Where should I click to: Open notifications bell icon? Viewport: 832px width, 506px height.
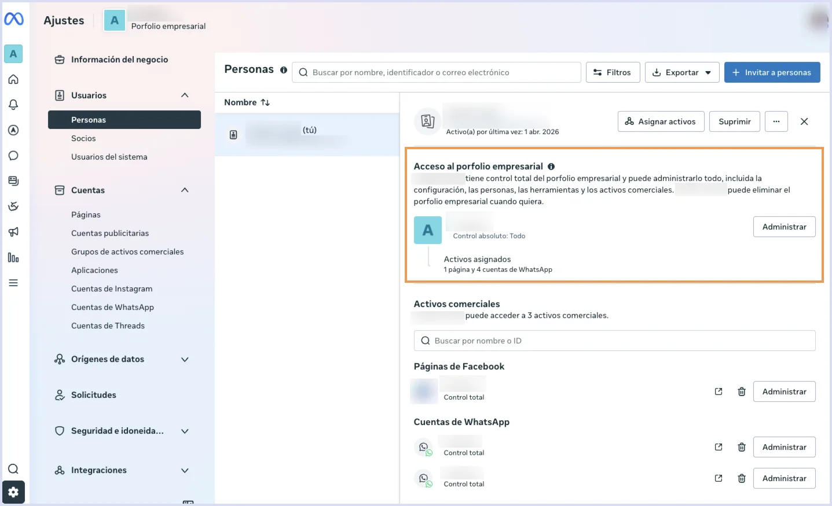13,105
